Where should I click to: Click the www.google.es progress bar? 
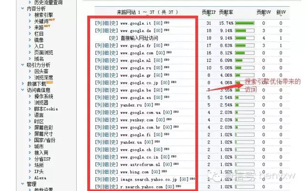244,98
